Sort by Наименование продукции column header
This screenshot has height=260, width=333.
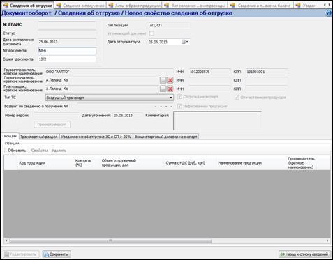251,163
